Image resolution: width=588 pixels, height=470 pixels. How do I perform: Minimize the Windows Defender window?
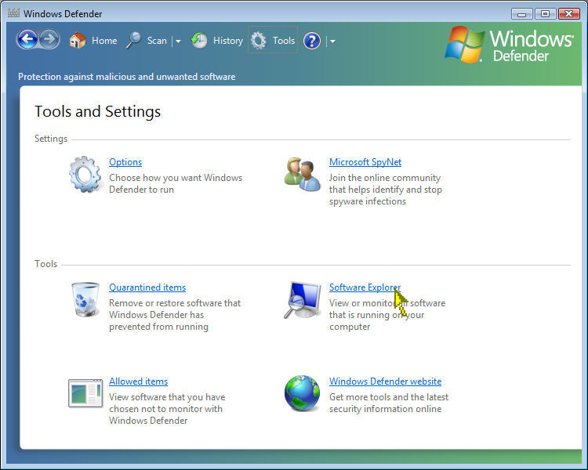pos(521,14)
